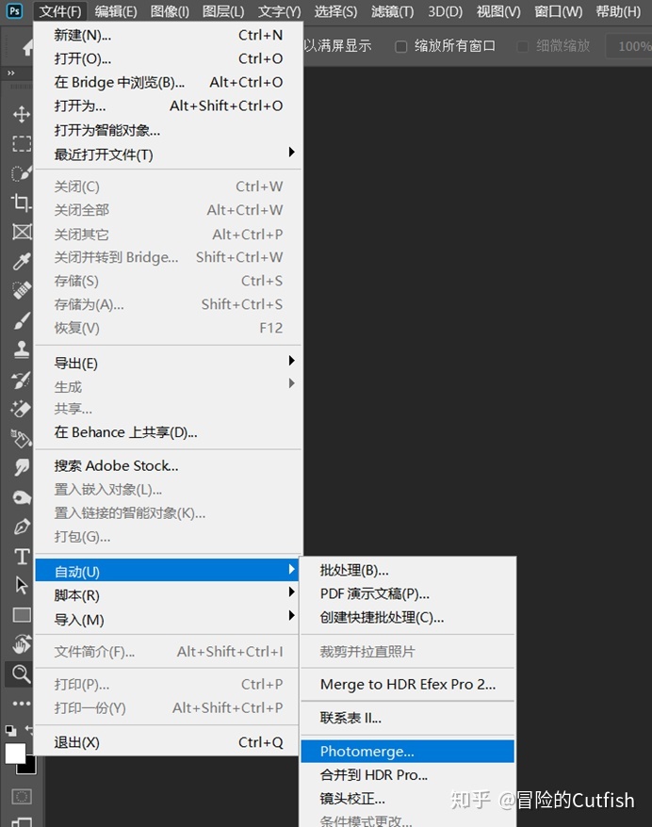The height and width of the screenshot is (827, 652).
Task: Select the Hand tool
Action: (21, 644)
